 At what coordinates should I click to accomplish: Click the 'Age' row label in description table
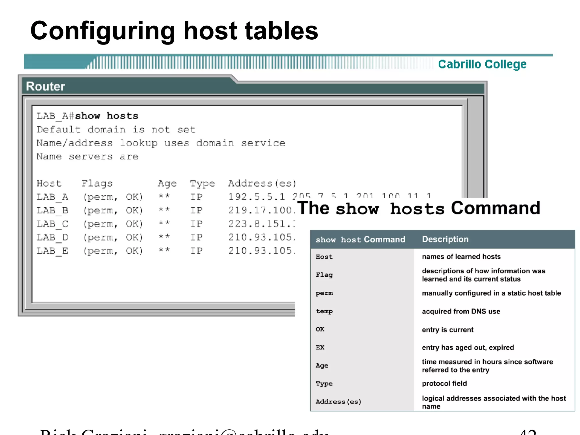point(322,366)
